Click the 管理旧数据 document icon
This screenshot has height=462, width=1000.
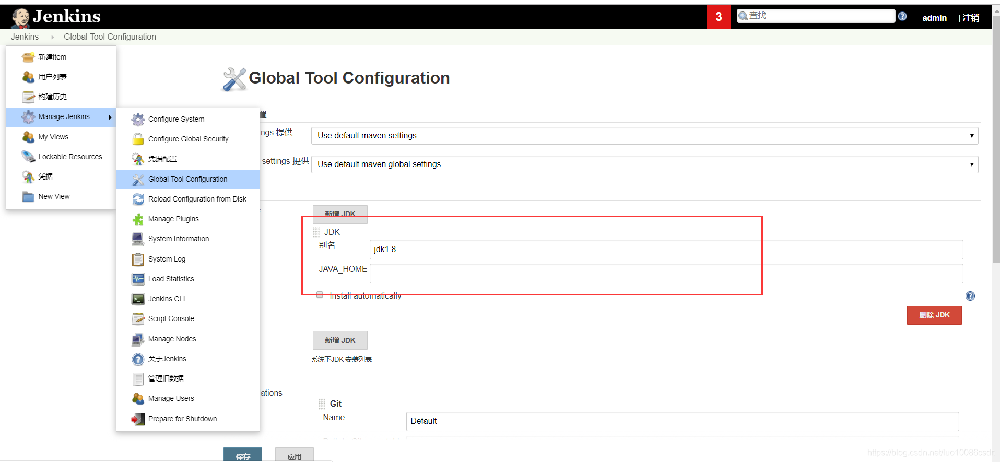click(x=138, y=379)
